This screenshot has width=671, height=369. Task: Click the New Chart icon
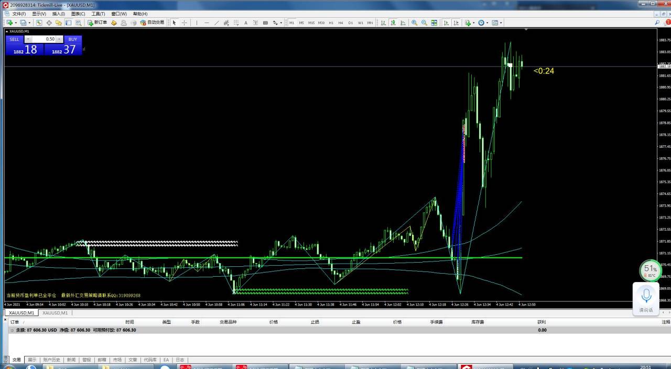[x=9, y=23]
